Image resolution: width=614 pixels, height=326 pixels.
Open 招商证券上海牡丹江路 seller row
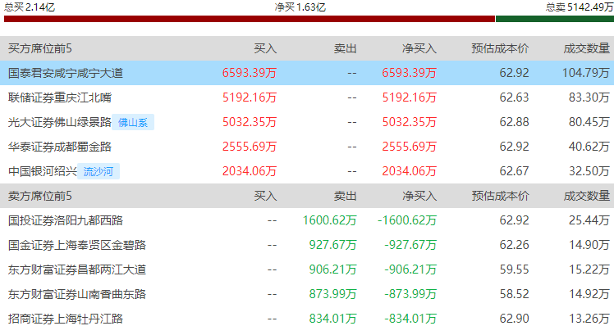[x=307, y=318]
